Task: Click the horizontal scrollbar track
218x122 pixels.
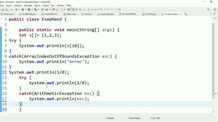Action: point(110,115)
